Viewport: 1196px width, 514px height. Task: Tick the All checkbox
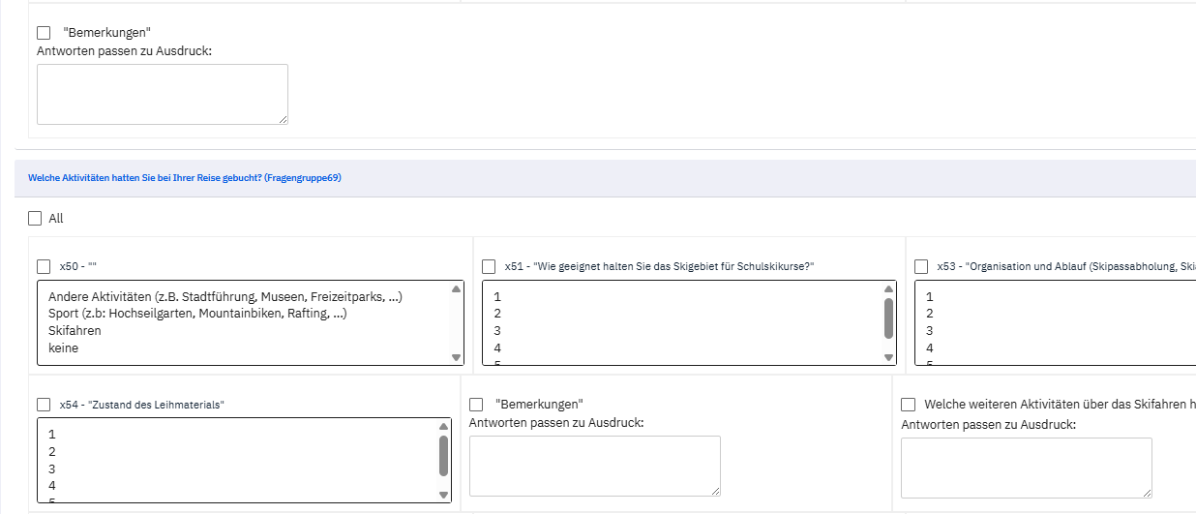point(36,219)
